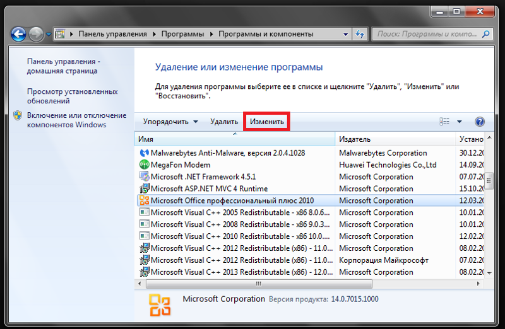The width and height of the screenshot is (505, 329).
Task: Open 'Включение или отключение компонентов Windows'
Action: point(76,120)
